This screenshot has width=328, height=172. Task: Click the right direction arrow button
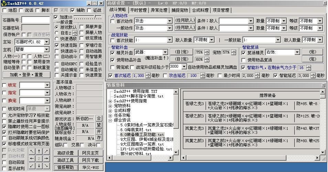pos(46,158)
